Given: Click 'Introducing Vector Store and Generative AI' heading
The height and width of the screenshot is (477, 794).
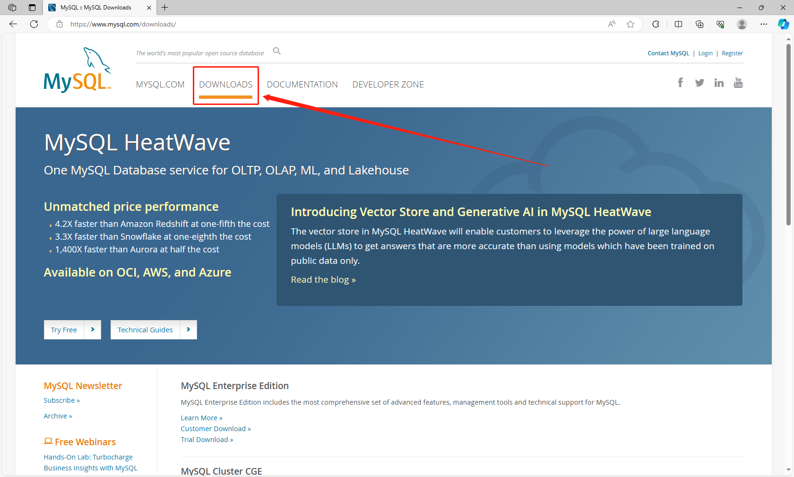Looking at the screenshot, I should [x=471, y=212].
